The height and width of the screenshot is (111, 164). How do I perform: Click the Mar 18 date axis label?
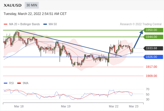pyautogui.click(x=19, y=106)
